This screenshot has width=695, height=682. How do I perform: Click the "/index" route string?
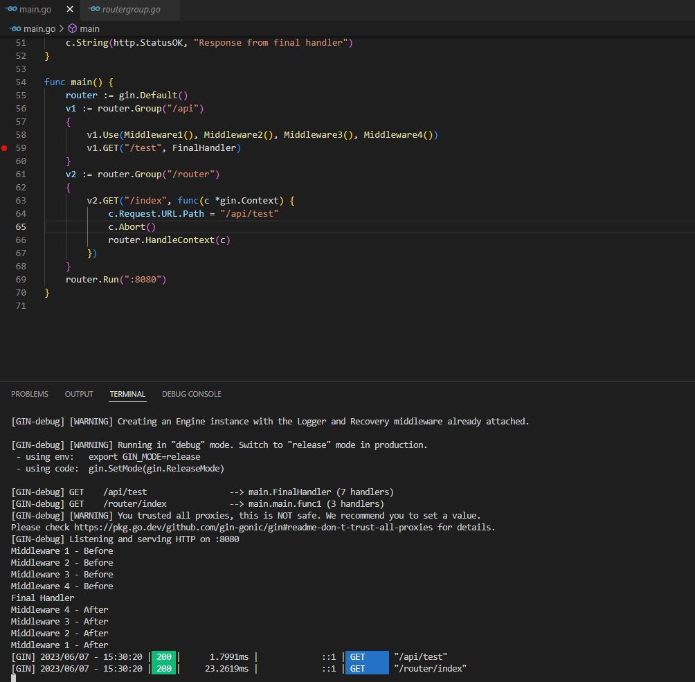145,201
